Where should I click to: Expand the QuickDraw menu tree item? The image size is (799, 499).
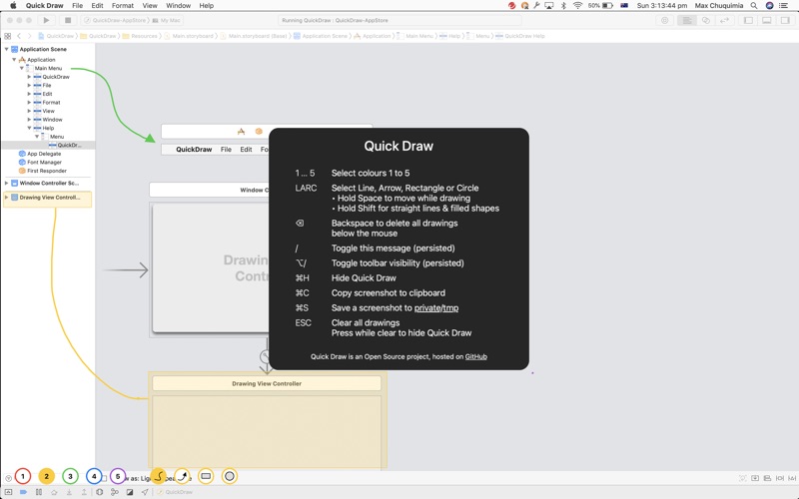tap(30, 77)
